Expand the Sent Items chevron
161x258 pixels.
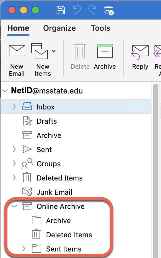tap(24, 249)
